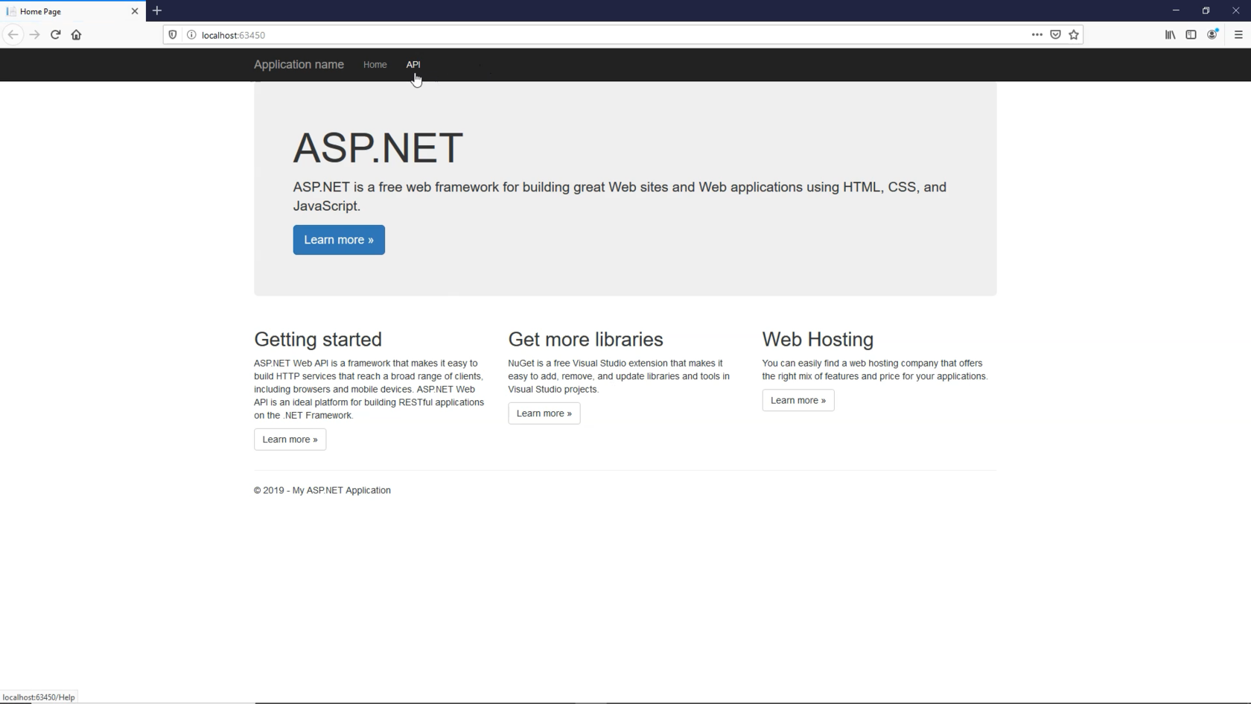This screenshot has width=1251, height=704.
Task: Open the Application name brand link
Action: [299, 65]
